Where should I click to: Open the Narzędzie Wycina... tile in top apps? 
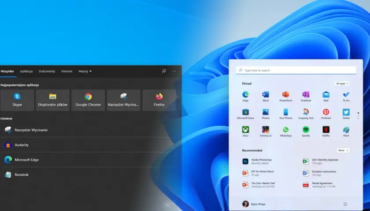click(123, 100)
